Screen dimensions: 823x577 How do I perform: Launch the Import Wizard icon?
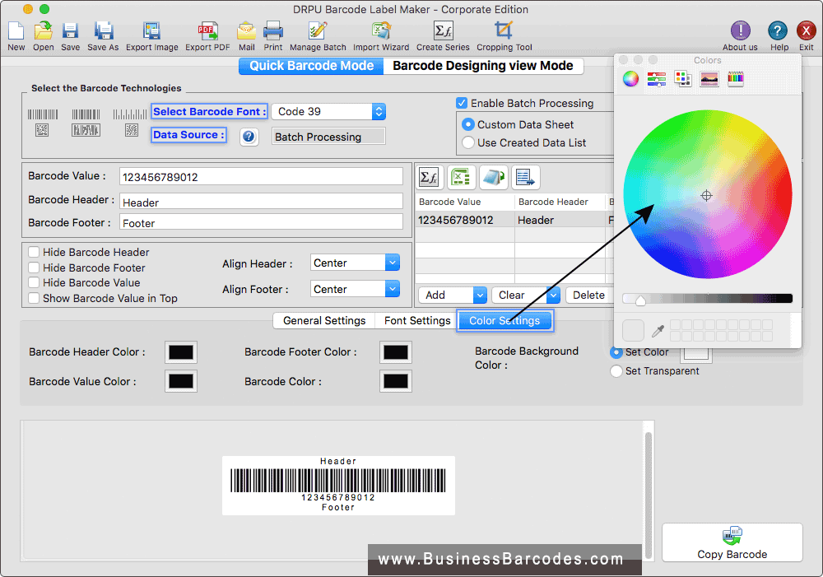(381, 31)
